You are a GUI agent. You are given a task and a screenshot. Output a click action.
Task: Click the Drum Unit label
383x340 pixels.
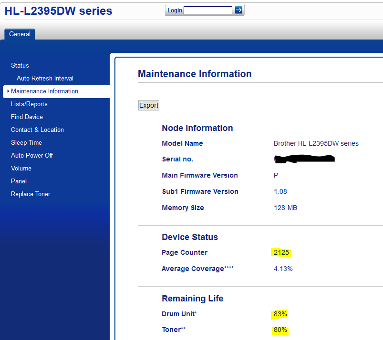point(179,314)
